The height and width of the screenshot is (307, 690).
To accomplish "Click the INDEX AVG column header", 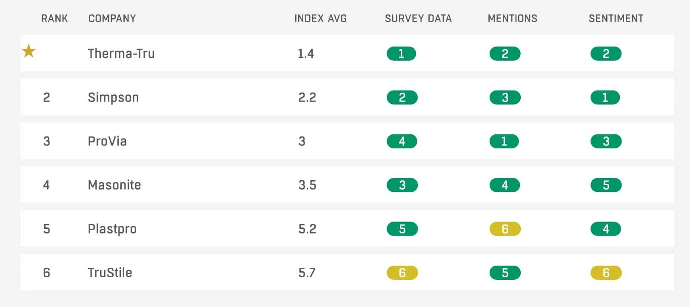I will [321, 18].
